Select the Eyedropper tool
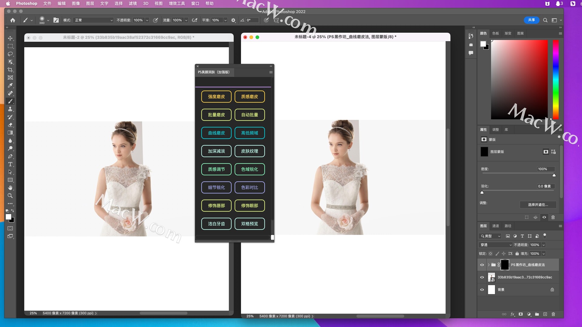Image resolution: width=582 pixels, height=327 pixels. 10,85
